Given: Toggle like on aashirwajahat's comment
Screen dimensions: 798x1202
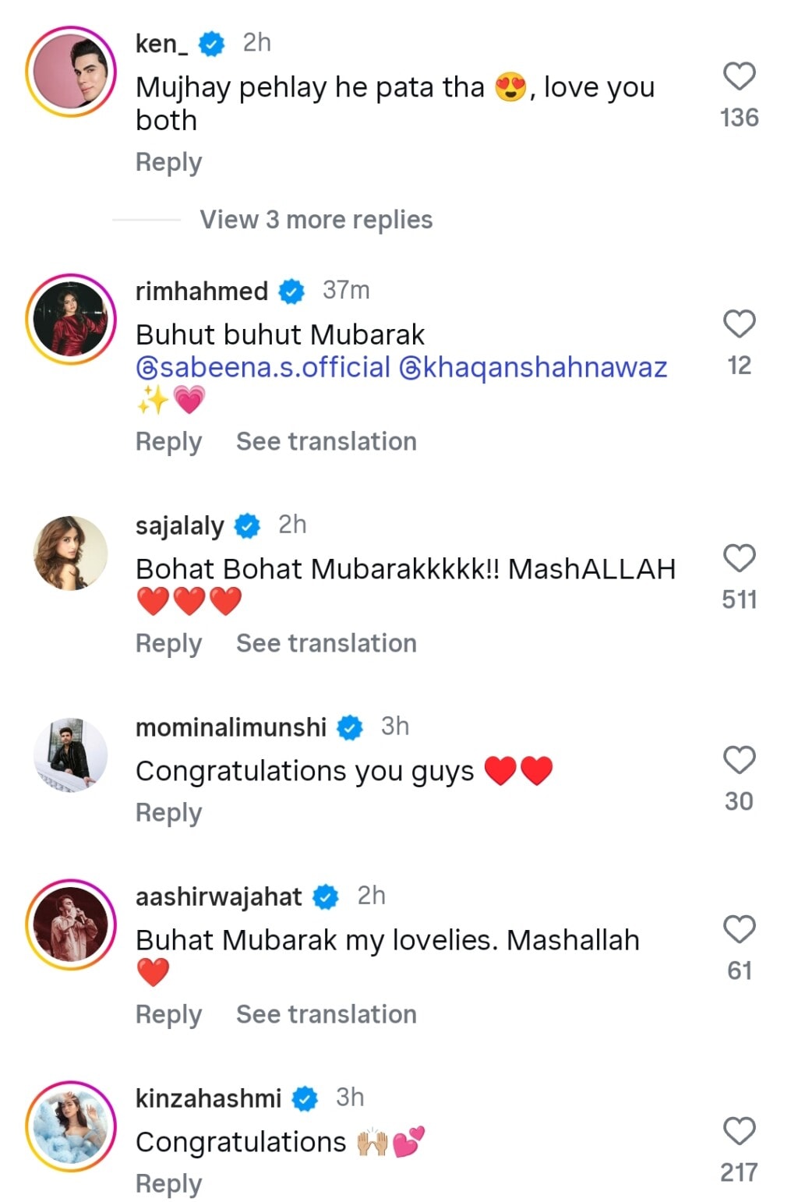Looking at the screenshot, I should (x=738, y=928).
